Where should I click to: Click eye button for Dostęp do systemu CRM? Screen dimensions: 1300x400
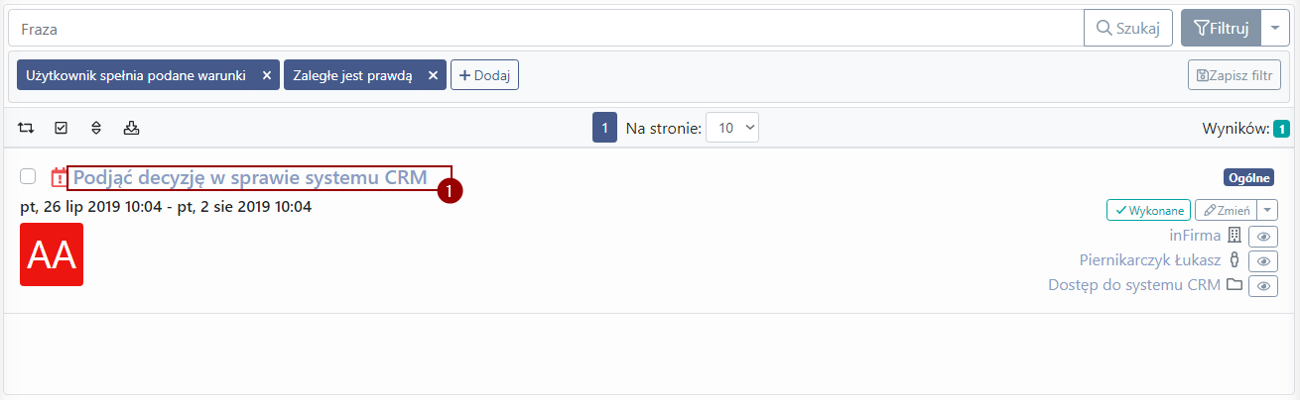(1262, 285)
